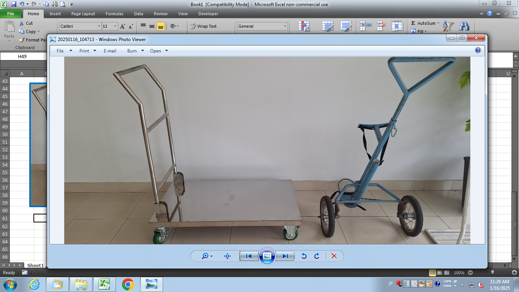The image size is (519, 292).
Task: Expand the Number Format General dropdown
Action: 285,26
